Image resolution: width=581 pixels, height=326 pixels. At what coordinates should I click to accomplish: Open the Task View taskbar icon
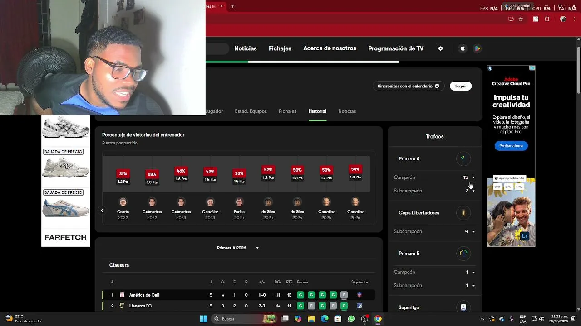(285, 319)
